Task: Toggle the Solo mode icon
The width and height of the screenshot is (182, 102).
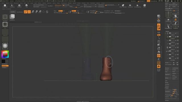Action: pyautogui.click(x=159, y=67)
